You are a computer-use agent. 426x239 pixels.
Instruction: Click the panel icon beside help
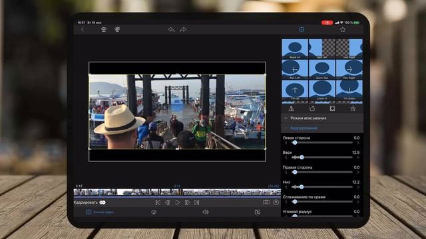(x=266, y=202)
